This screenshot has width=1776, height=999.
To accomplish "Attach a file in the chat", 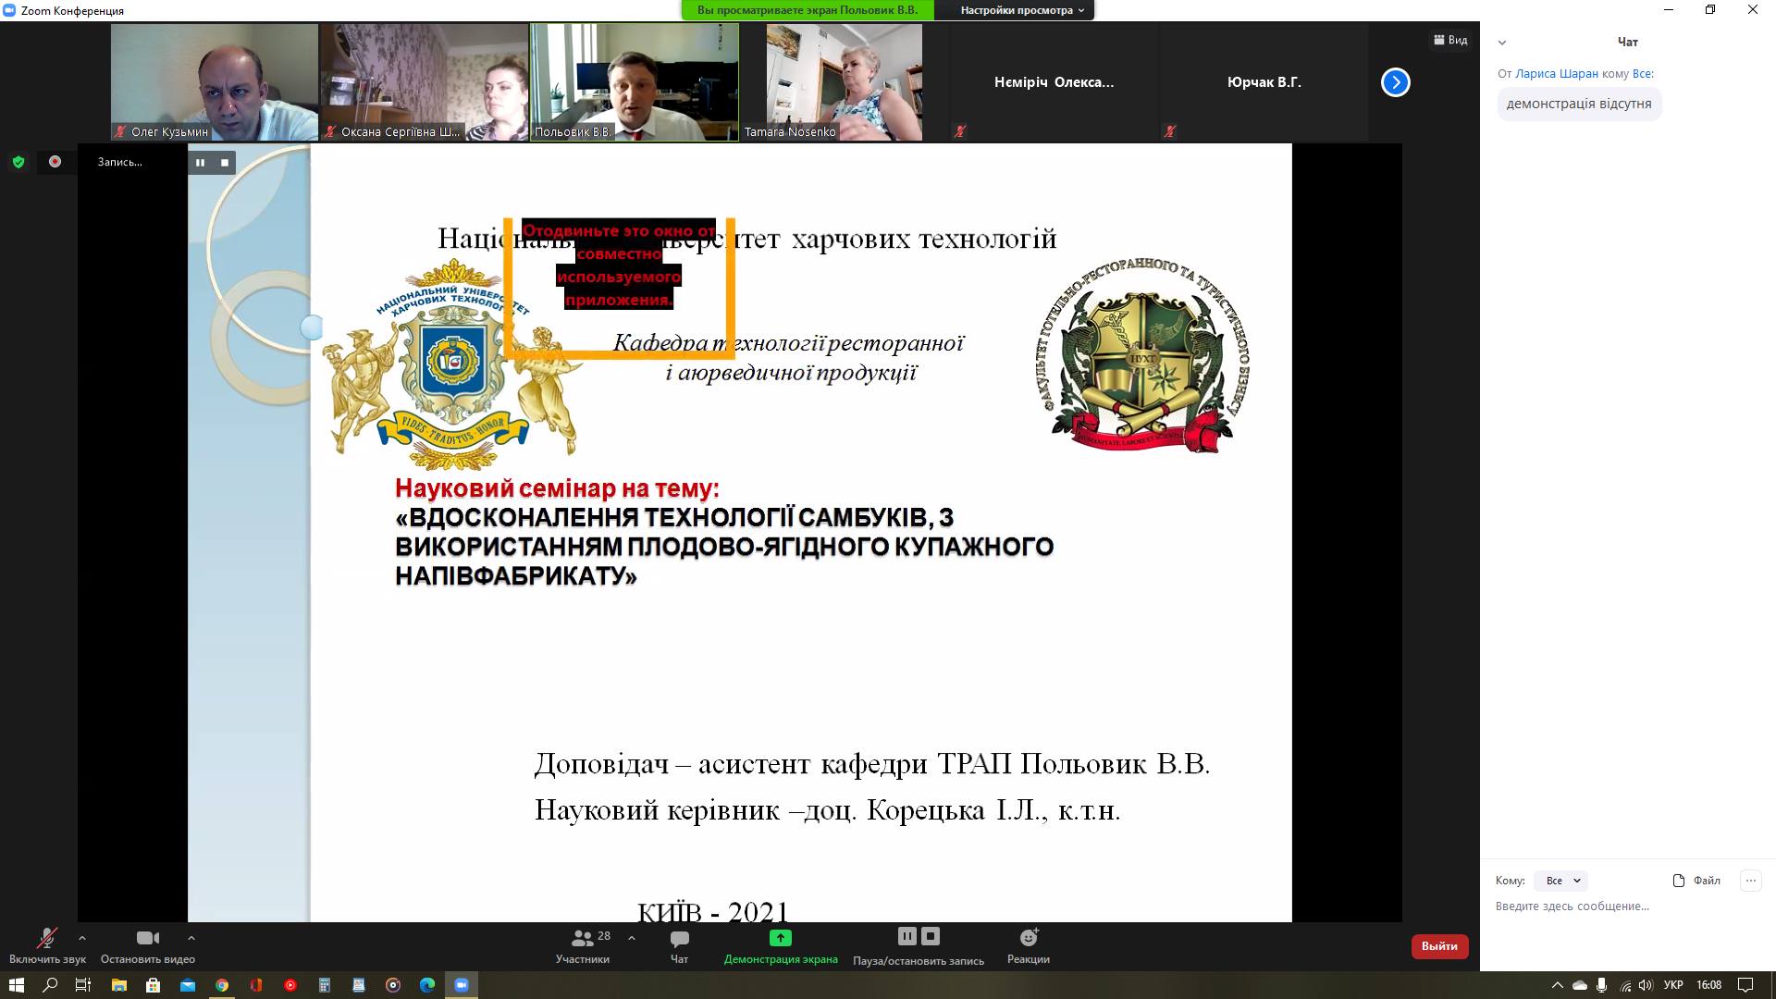I will [1697, 881].
